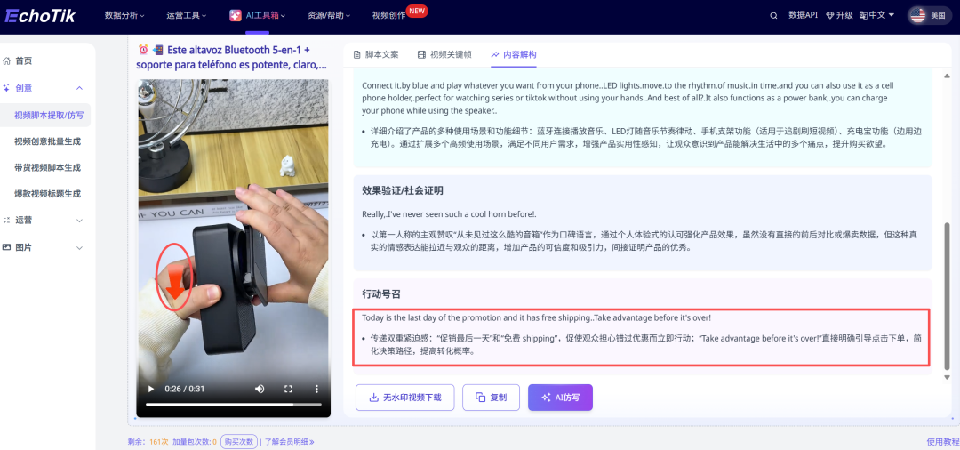Collapse the 创意 sidebar section

79,88
